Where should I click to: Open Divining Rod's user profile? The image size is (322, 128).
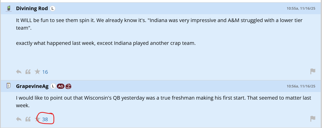[x=32, y=8]
